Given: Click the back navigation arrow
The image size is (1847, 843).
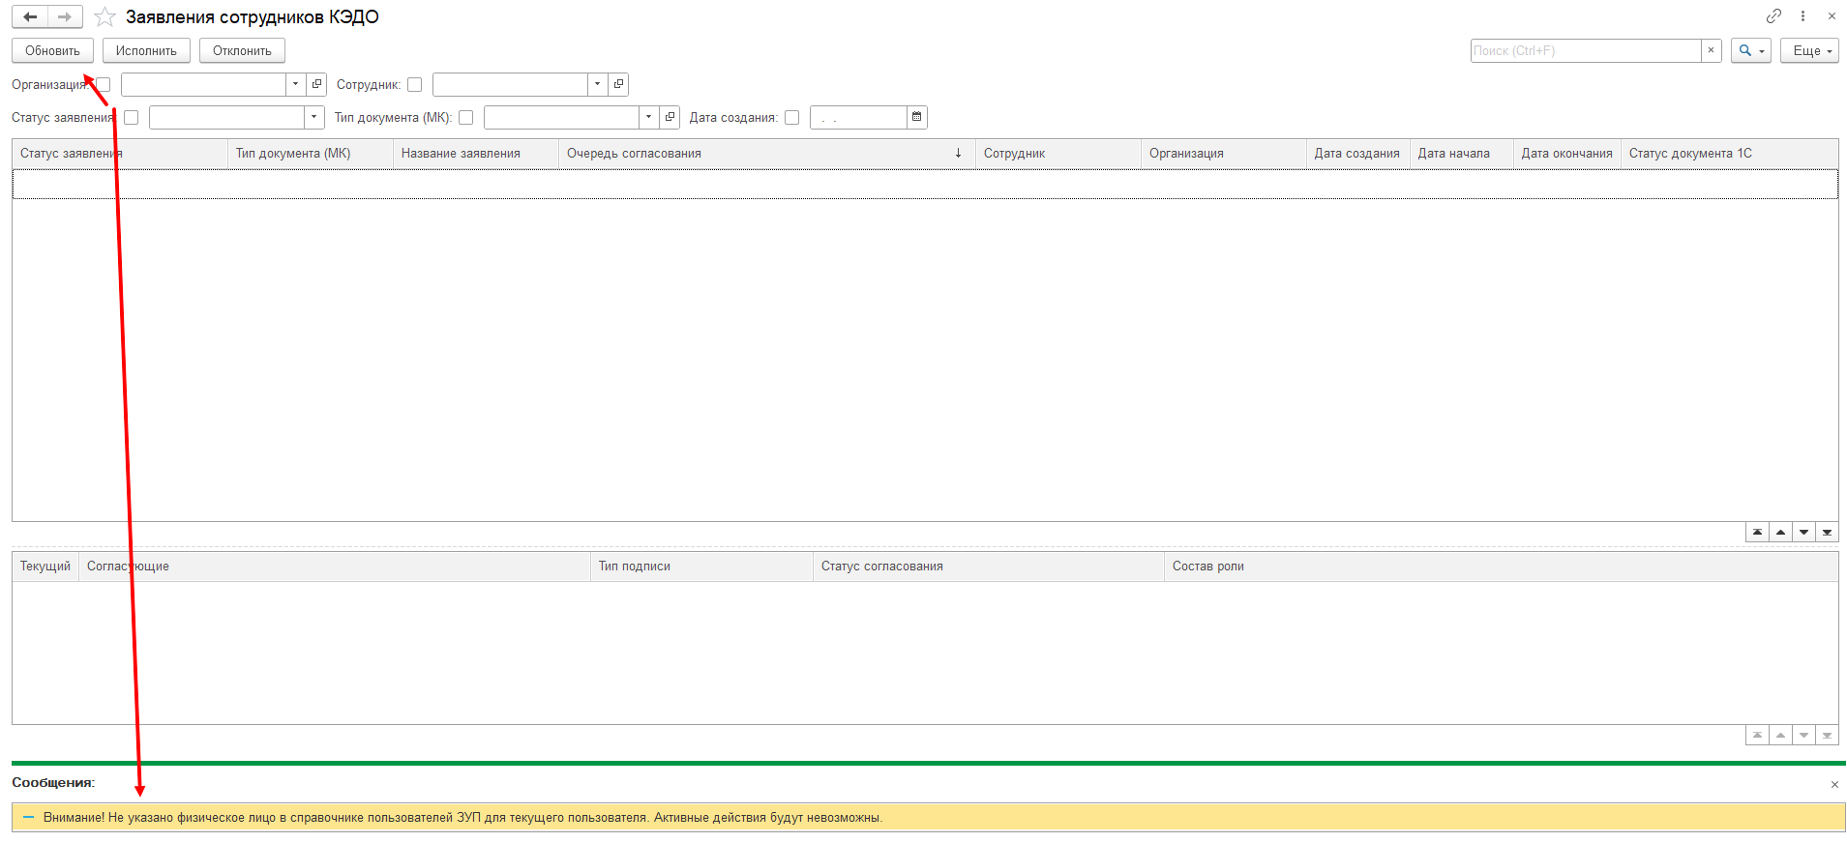Looking at the screenshot, I should 30,17.
